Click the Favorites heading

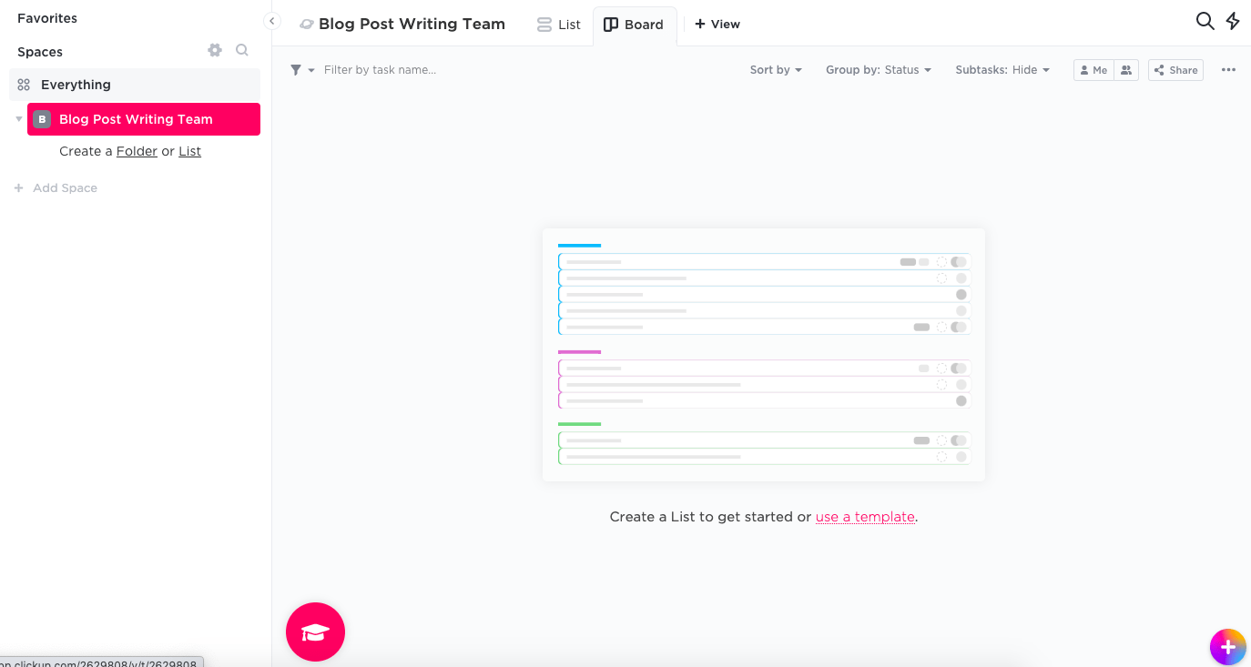pyautogui.click(x=47, y=18)
